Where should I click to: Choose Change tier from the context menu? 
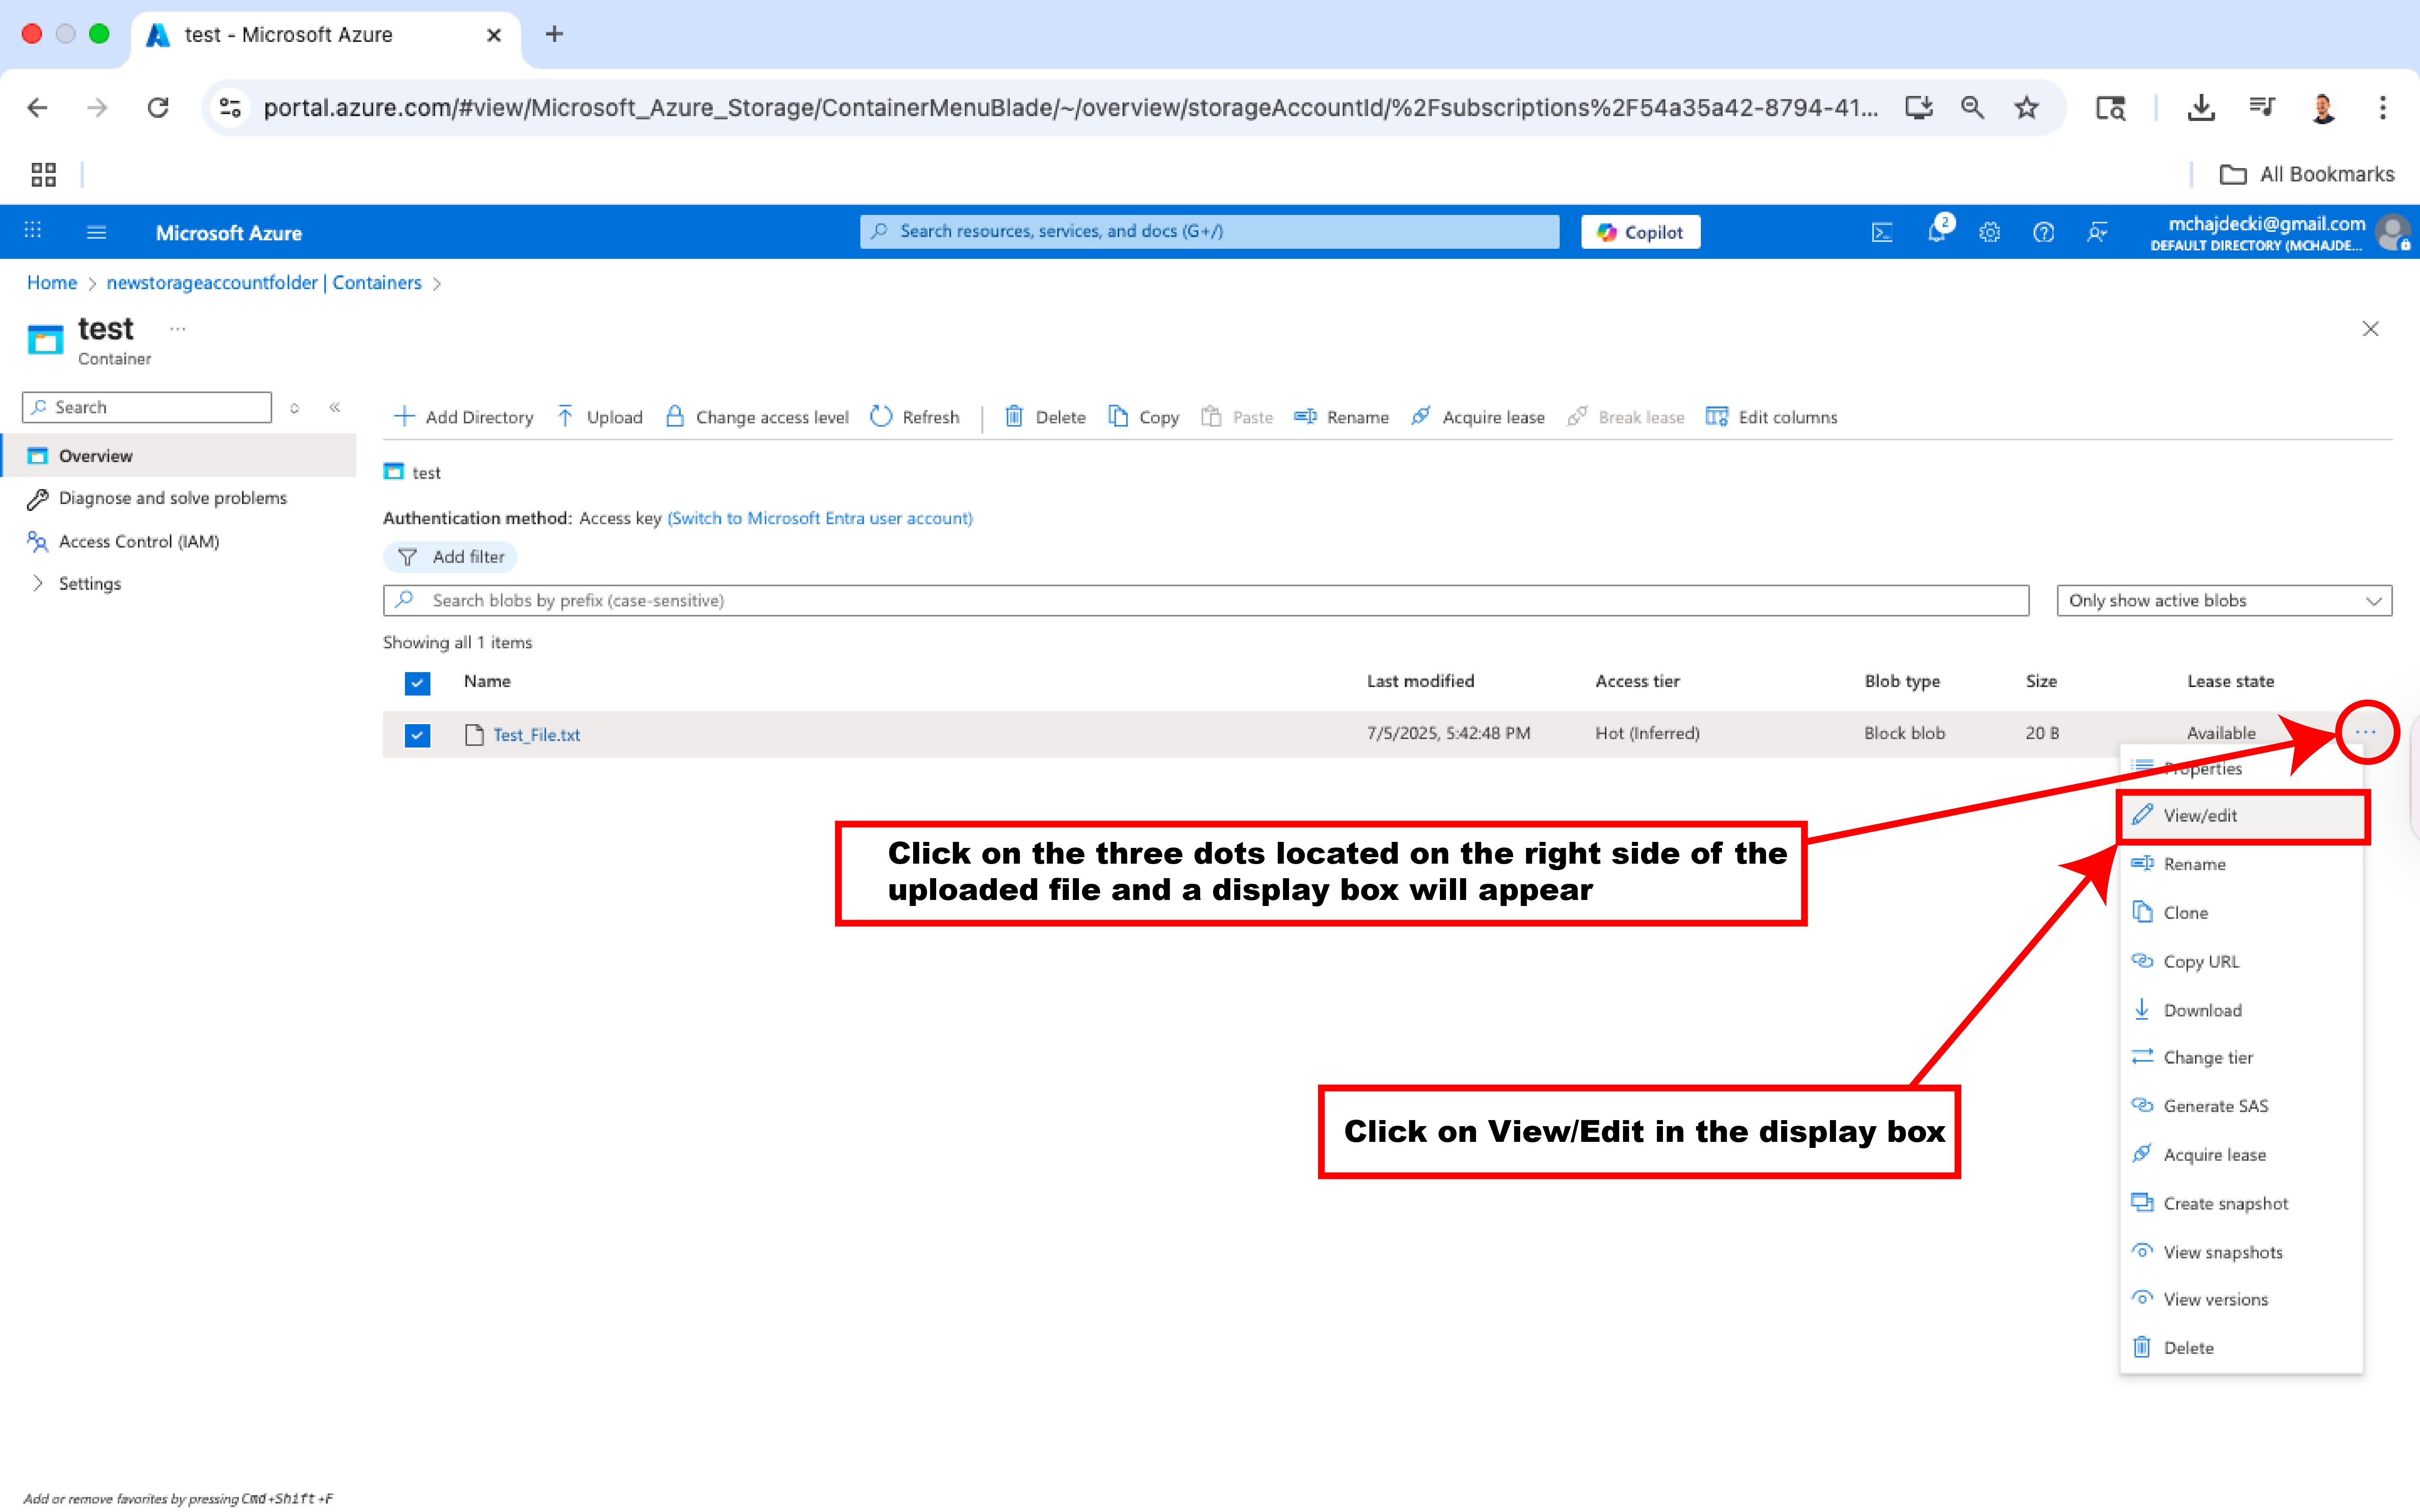(2242, 1058)
